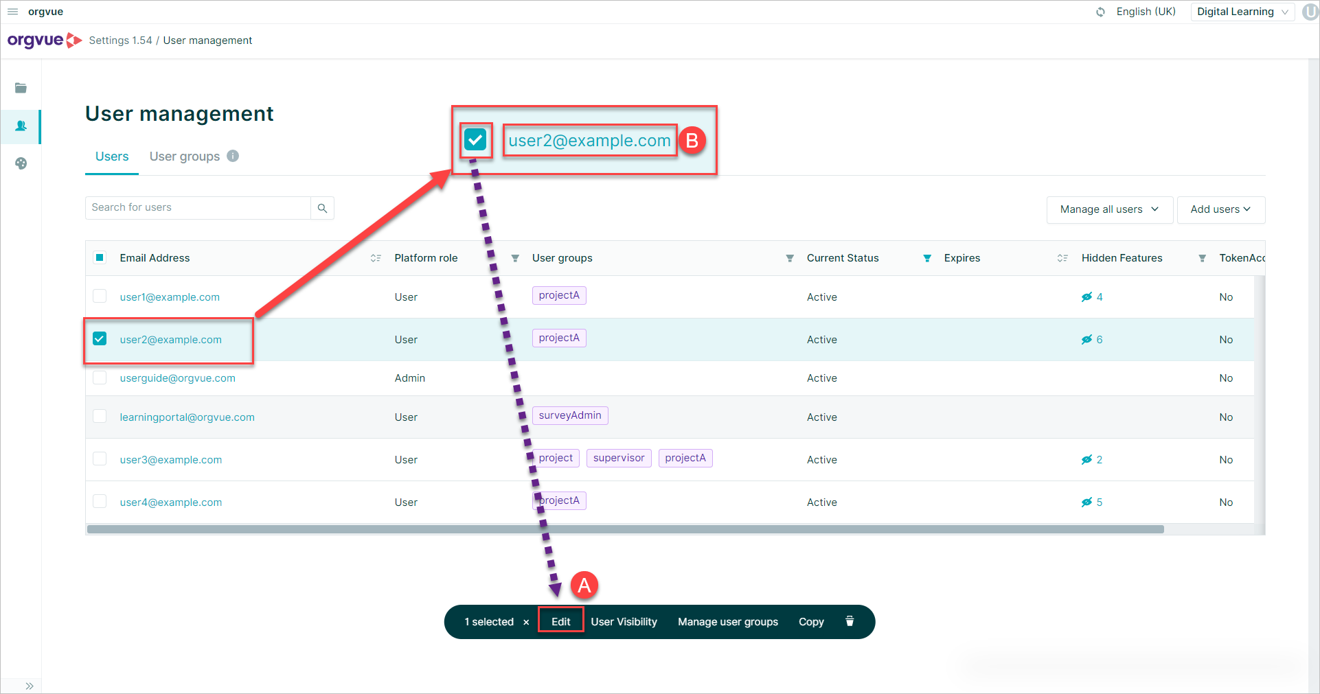This screenshot has width=1320, height=694.
Task: Sort by Email Address column icon
Action: pos(376,258)
